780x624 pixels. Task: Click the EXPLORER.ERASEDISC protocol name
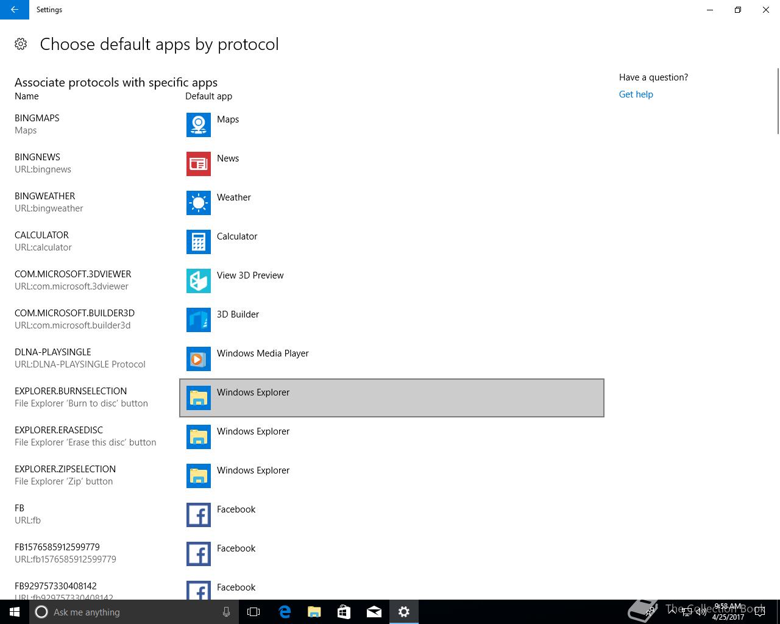pyautogui.click(x=59, y=430)
